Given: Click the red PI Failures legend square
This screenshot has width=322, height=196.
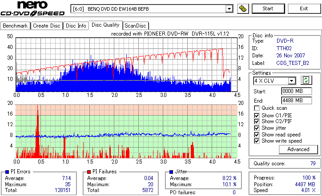Looking at the screenshot, I should 89,172.
